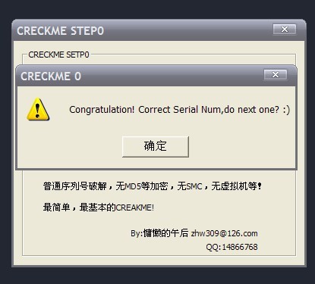Click the word Congratulation! in the message
Screen dimensions: 315x284
(102, 110)
